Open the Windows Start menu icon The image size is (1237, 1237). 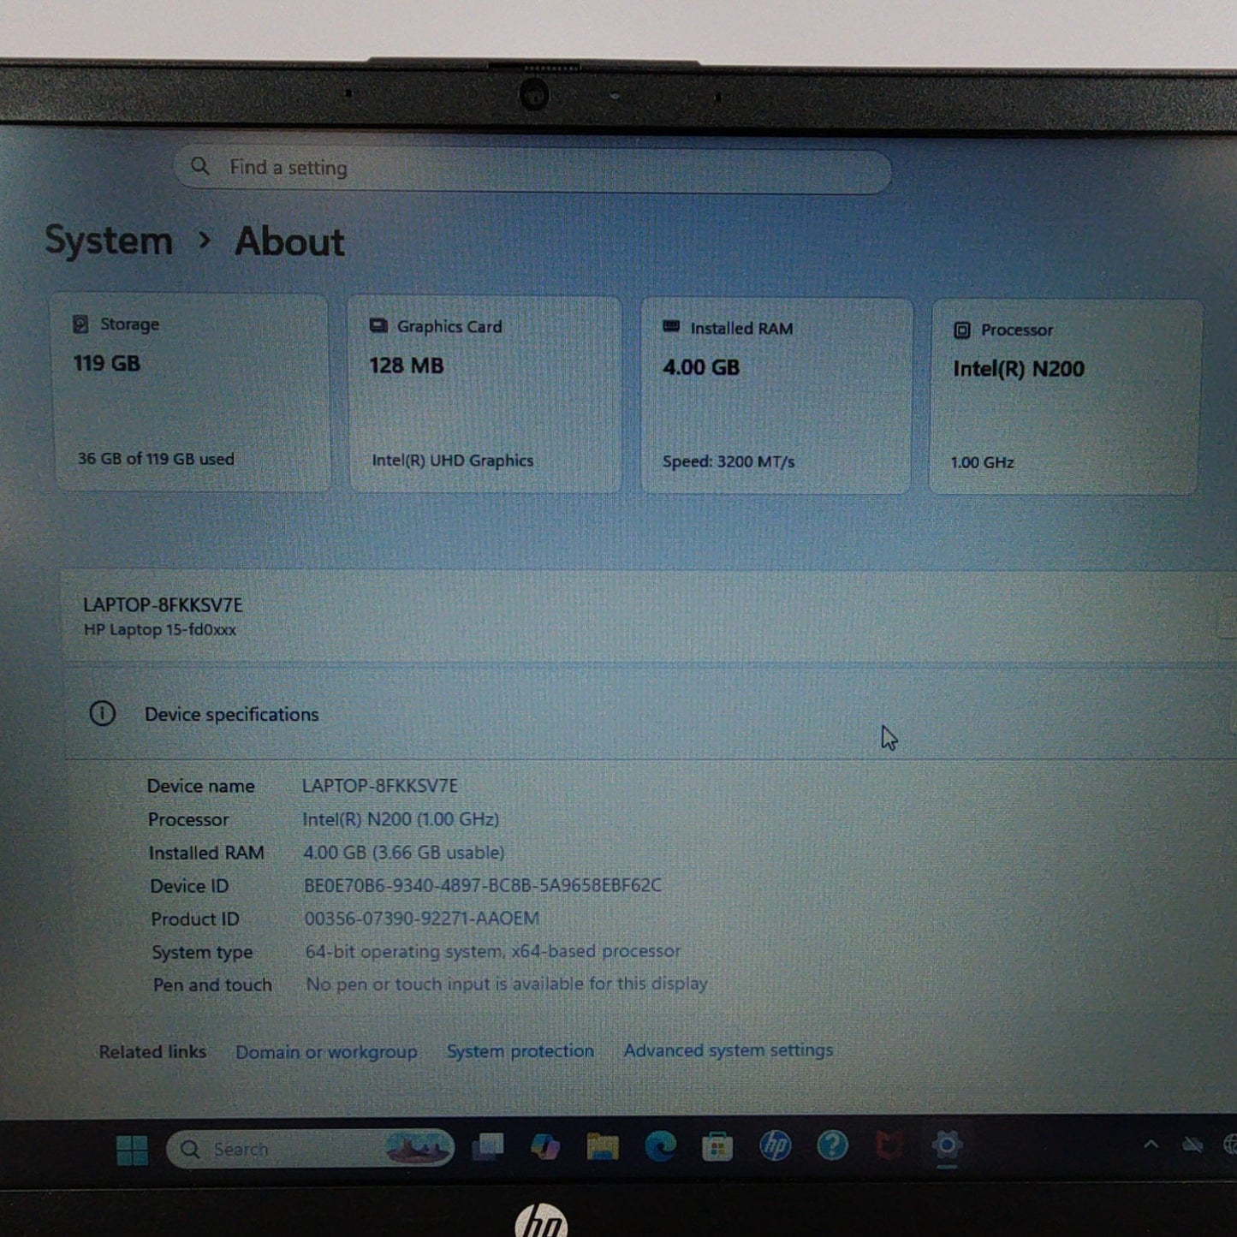pyautogui.click(x=132, y=1150)
